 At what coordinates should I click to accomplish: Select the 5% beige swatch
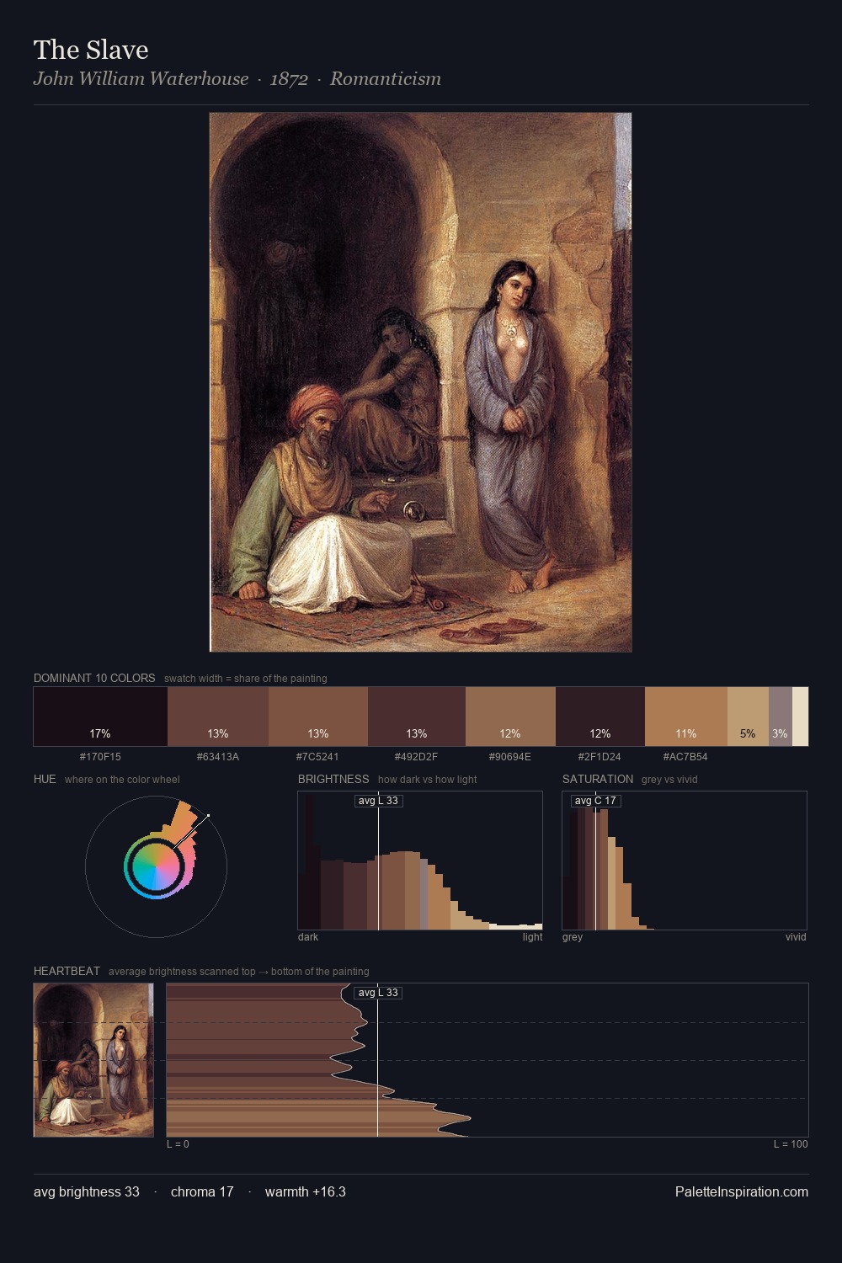[x=748, y=717]
